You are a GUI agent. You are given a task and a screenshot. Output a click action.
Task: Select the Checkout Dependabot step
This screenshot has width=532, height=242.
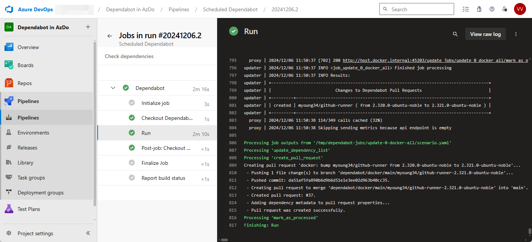click(x=157, y=118)
